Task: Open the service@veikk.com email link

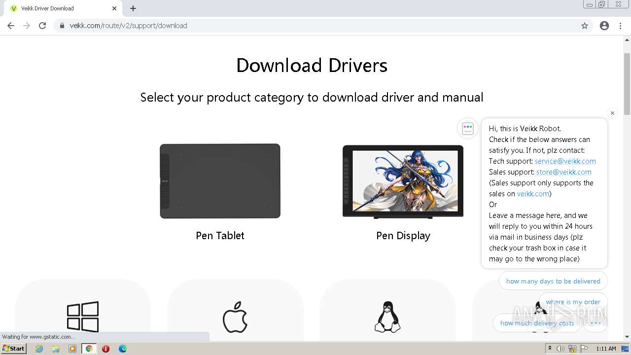Action: (565, 161)
